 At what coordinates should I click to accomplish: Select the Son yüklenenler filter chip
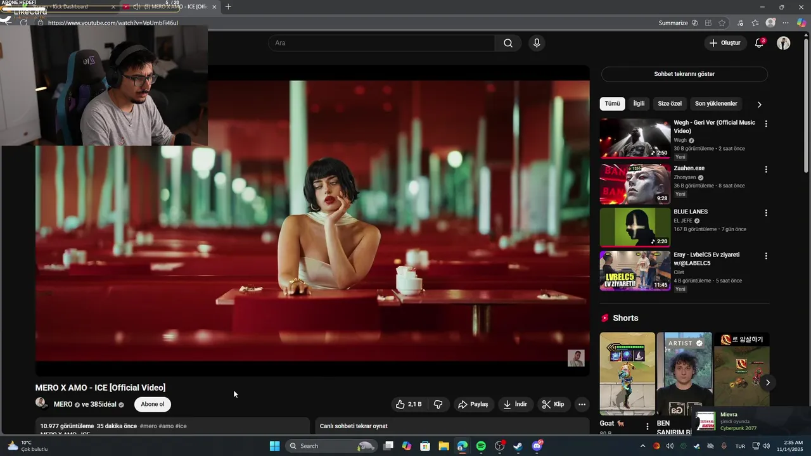click(x=716, y=103)
